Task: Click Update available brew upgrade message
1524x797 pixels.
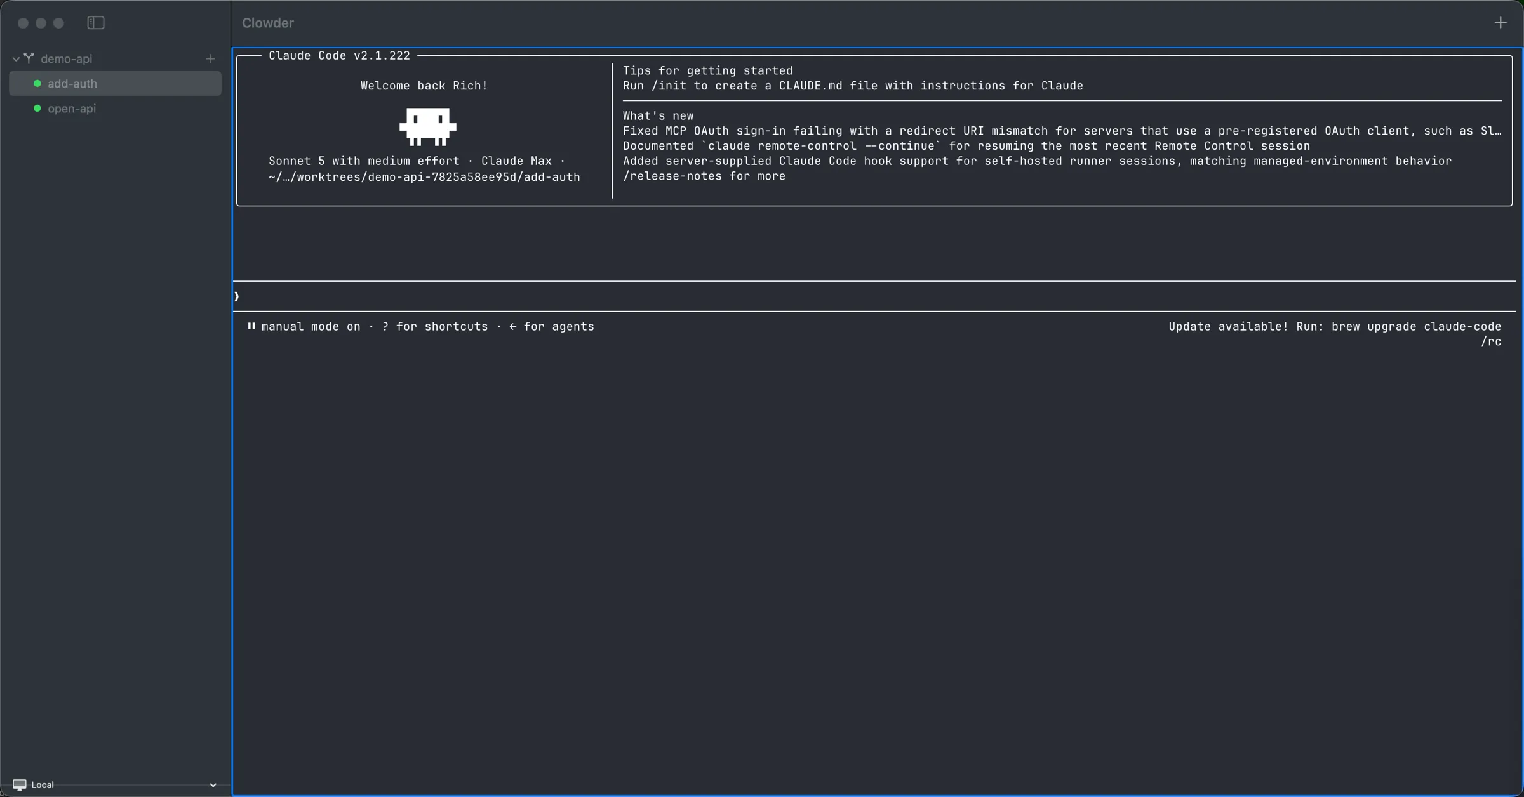Action: tap(1335, 327)
